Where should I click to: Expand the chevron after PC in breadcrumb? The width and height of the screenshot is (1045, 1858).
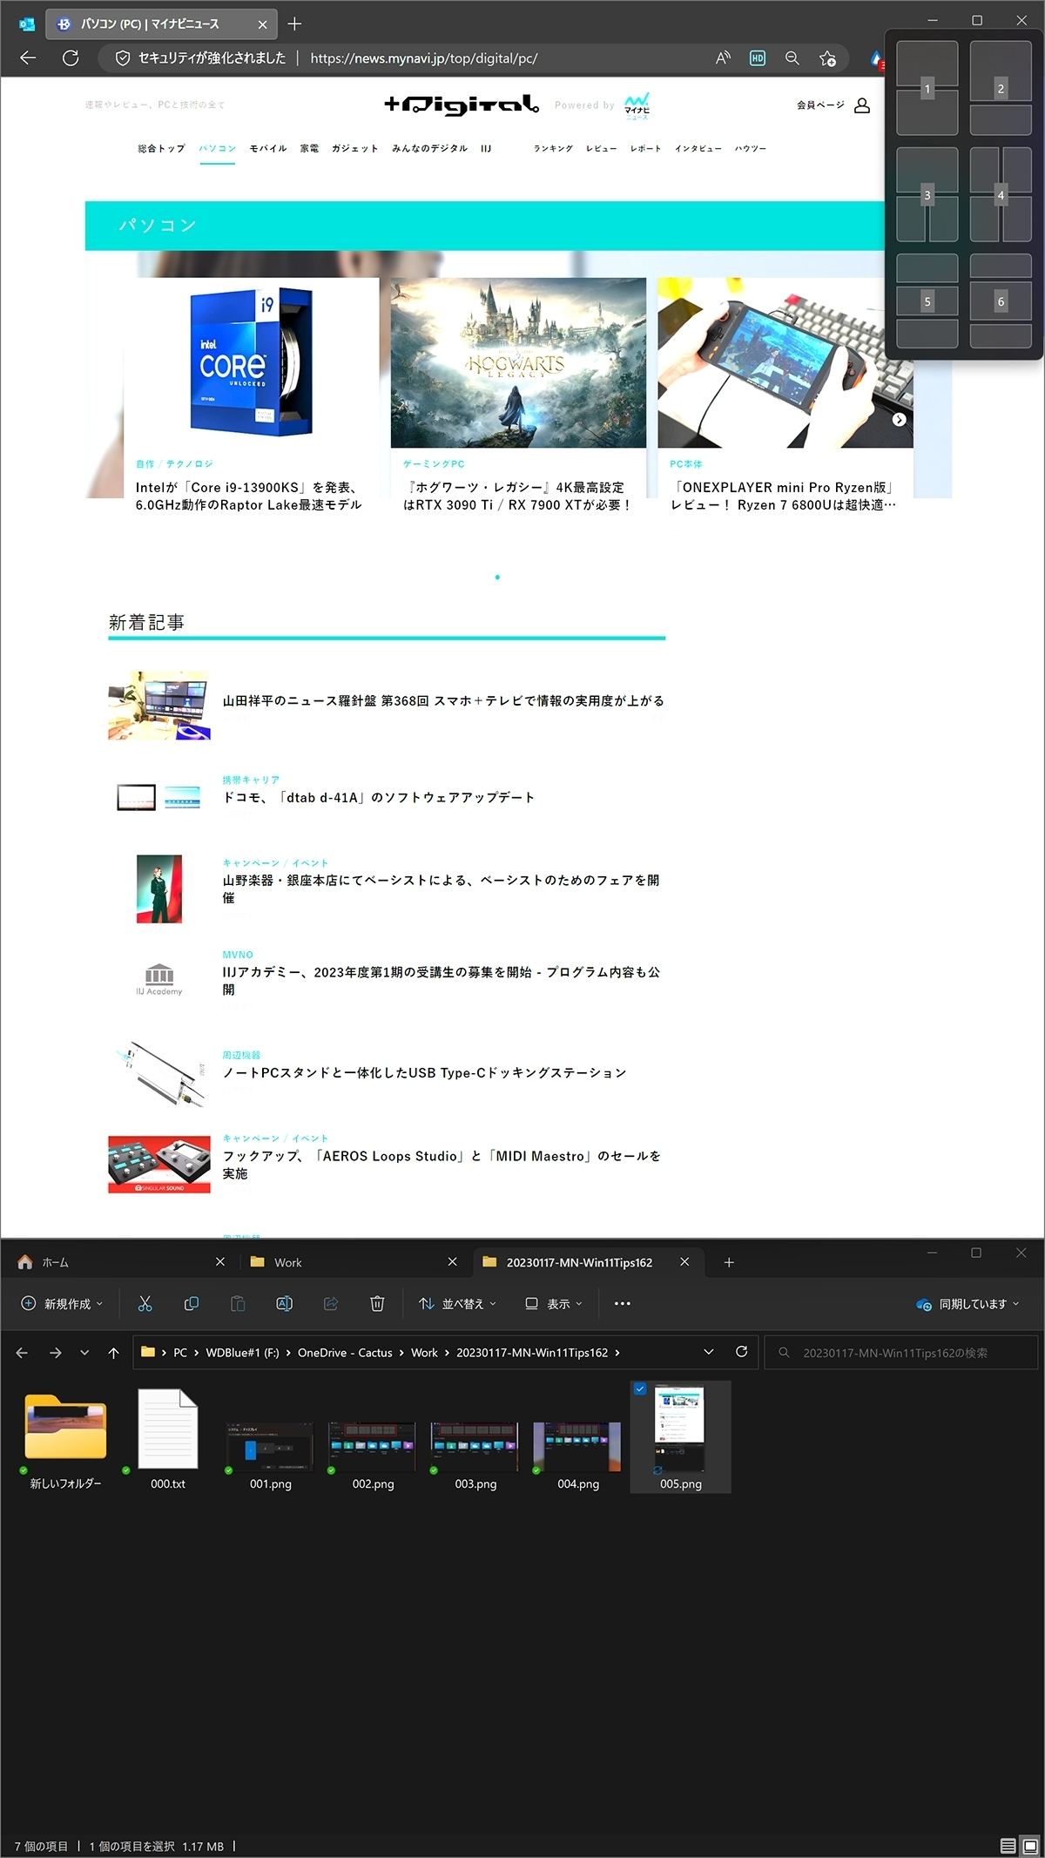coord(196,1353)
